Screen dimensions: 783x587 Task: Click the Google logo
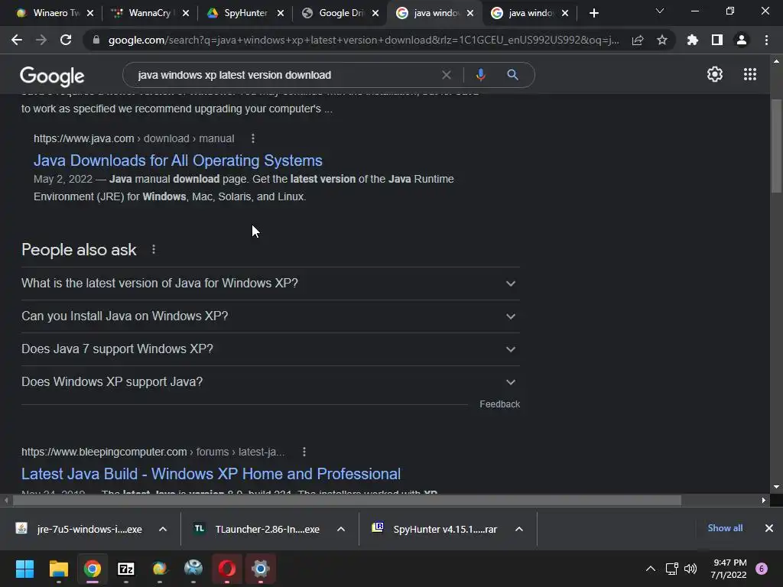pyautogui.click(x=52, y=76)
